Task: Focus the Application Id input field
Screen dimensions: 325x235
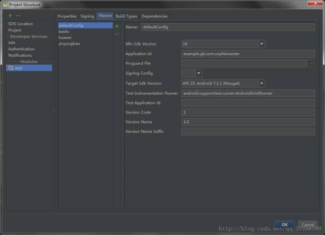Action: pos(248,54)
